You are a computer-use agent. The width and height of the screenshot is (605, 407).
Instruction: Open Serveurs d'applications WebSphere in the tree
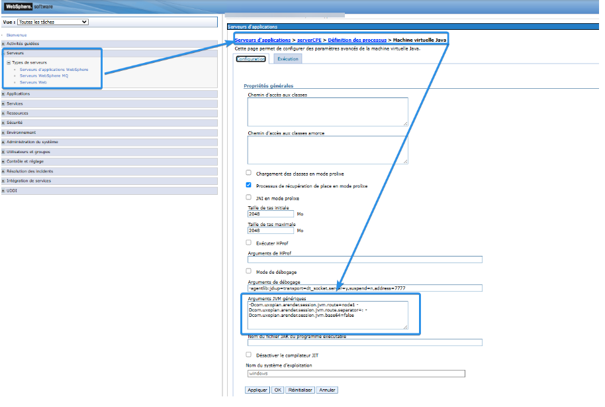coord(54,70)
